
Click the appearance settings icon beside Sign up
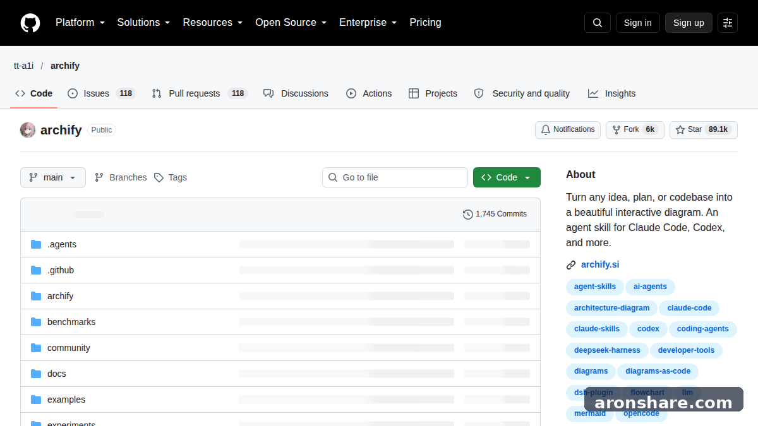[728, 23]
